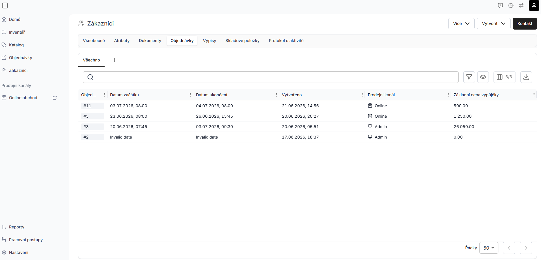Screen dimensions: 541x260
Task: Open column menu for Vytvořeno
Action: point(362,95)
